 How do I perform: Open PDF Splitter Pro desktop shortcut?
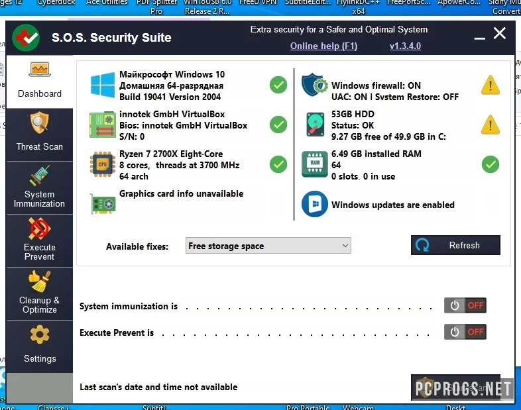click(x=157, y=7)
